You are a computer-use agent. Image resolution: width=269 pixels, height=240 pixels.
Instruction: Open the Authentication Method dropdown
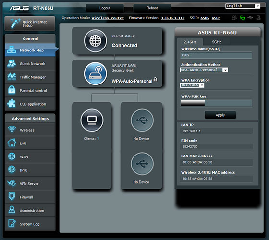click(x=204, y=70)
